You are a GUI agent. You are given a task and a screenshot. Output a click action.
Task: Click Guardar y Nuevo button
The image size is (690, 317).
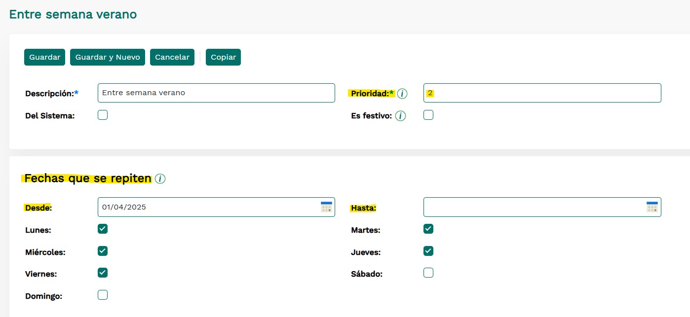(x=108, y=57)
